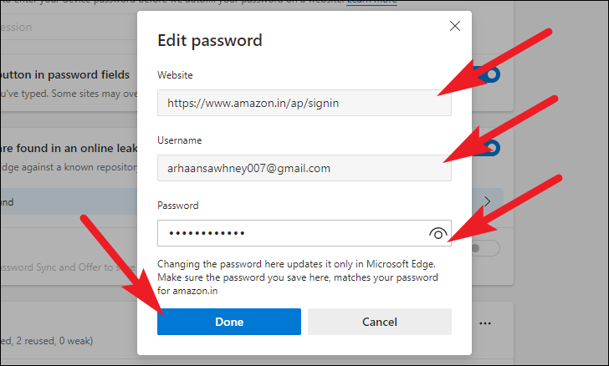The image size is (609, 366).
Task: Cancel editing the password
Action: [379, 322]
